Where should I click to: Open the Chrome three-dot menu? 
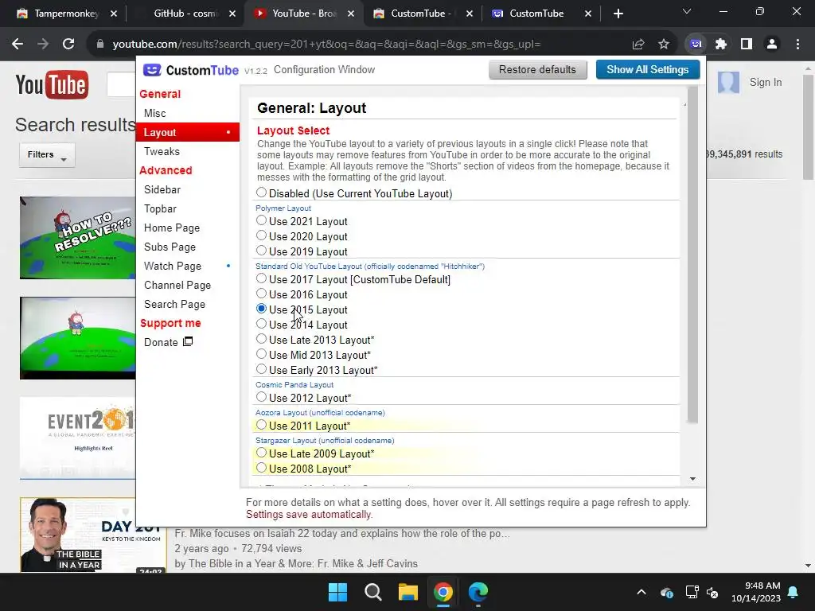[x=797, y=45]
